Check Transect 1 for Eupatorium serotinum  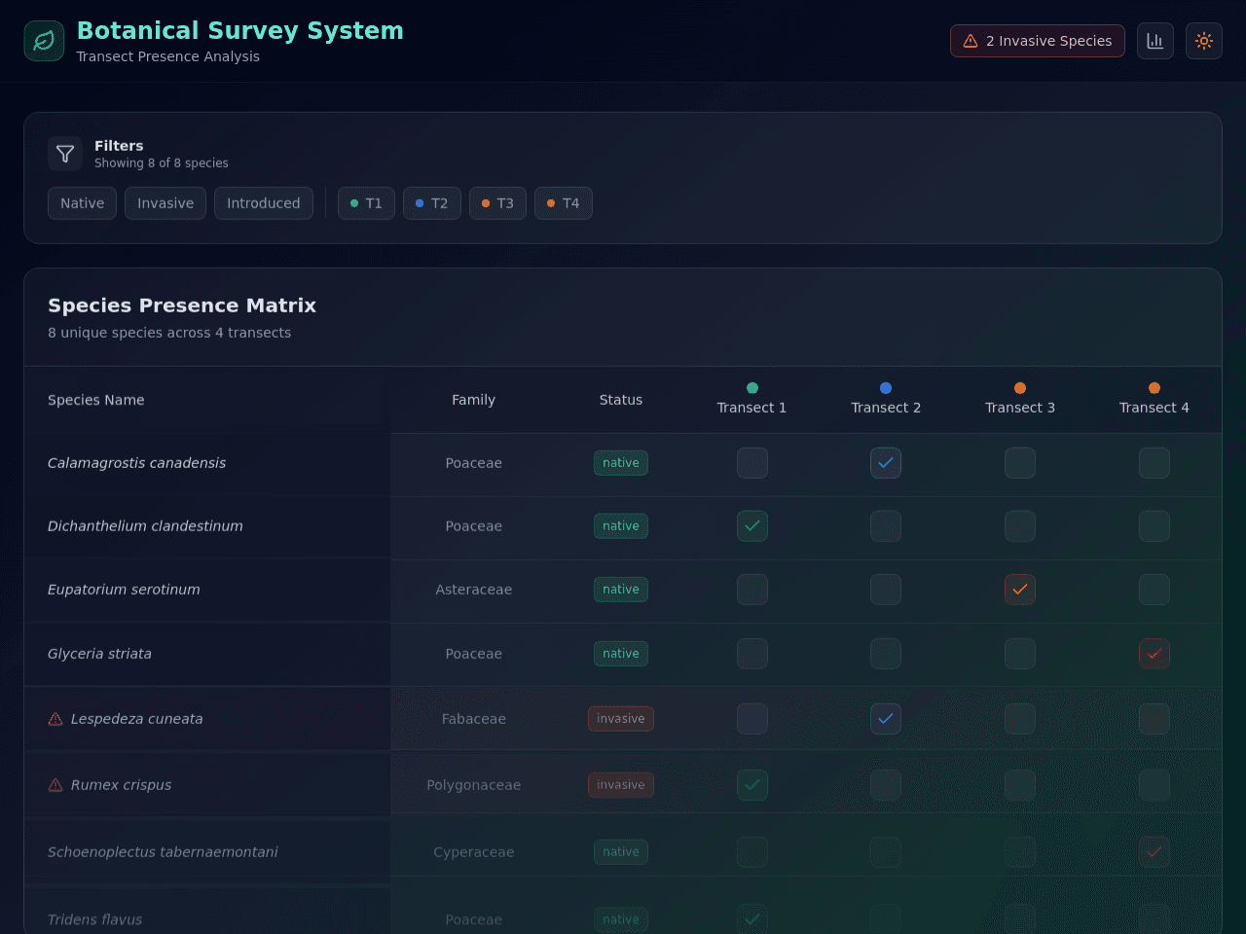pos(752,590)
